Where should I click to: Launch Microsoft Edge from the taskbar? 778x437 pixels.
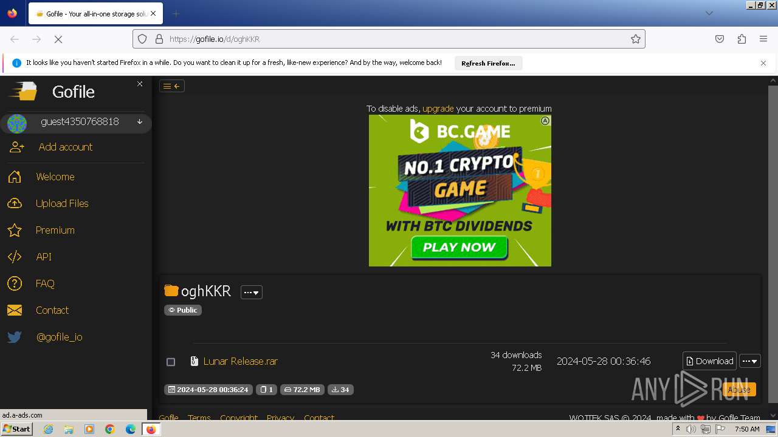pyautogui.click(x=131, y=429)
